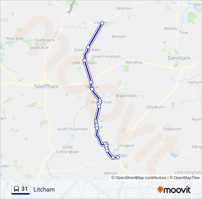Click the Moovit logo
The image size is (202, 199).
(174, 190)
